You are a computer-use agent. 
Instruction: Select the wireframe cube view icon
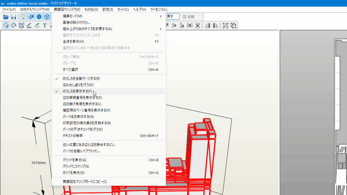pyautogui.click(x=47, y=17)
